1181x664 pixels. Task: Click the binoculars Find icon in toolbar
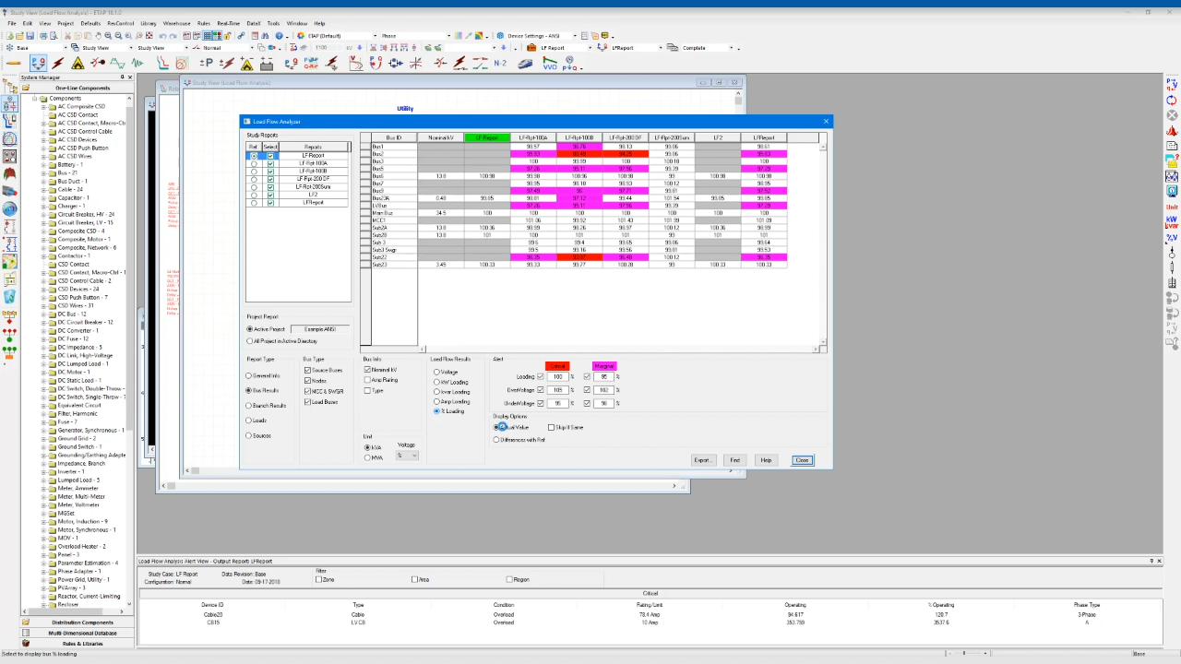pos(265,36)
